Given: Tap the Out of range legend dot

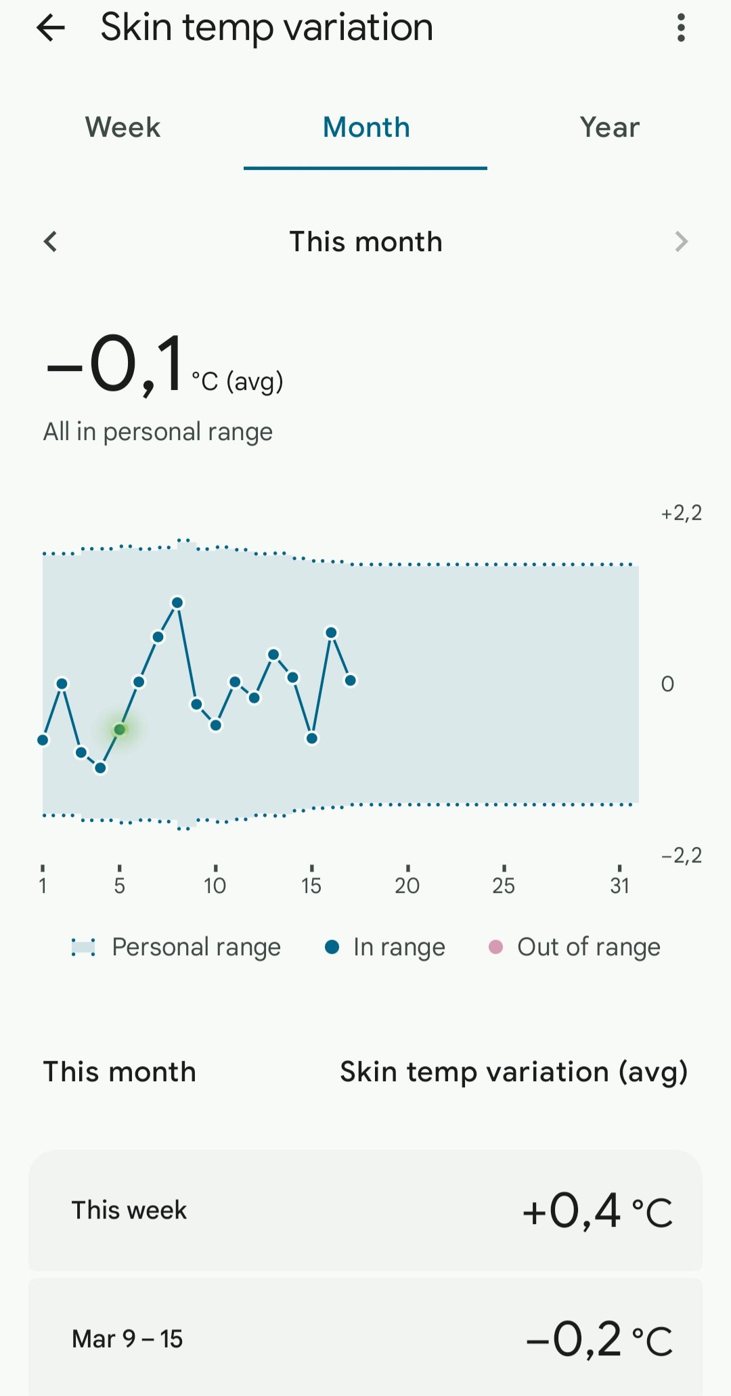Looking at the screenshot, I should point(495,947).
